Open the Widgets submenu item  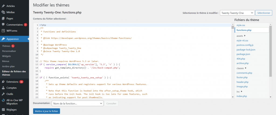click(6, 56)
